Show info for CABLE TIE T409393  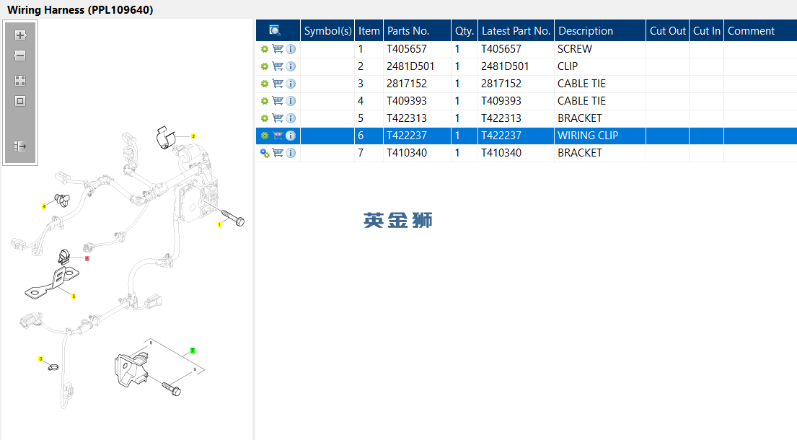[x=291, y=101]
